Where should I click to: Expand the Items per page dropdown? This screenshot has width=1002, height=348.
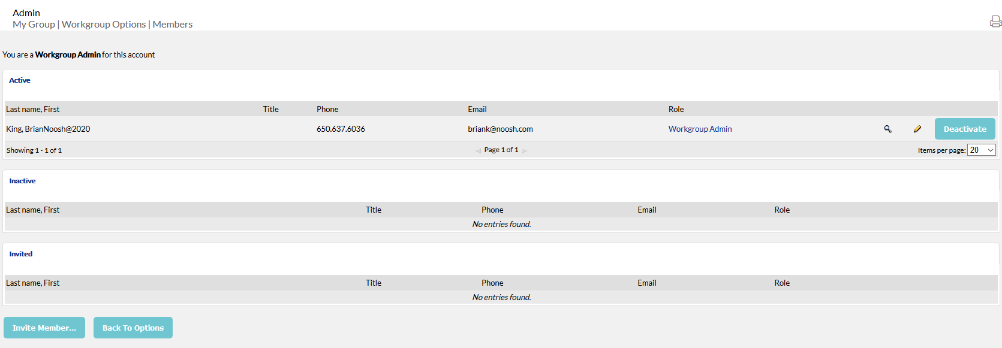pos(982,150)
